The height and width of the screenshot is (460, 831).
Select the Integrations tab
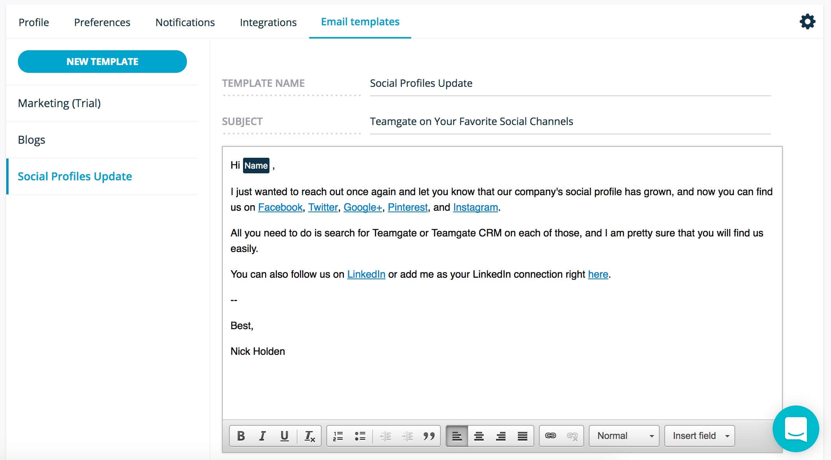click(x=268, y=22)
